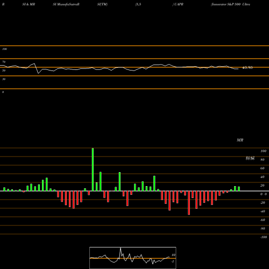Click the ') UAPR' ticker label
This screenshot has height=269, width=269.
point(178,4)
